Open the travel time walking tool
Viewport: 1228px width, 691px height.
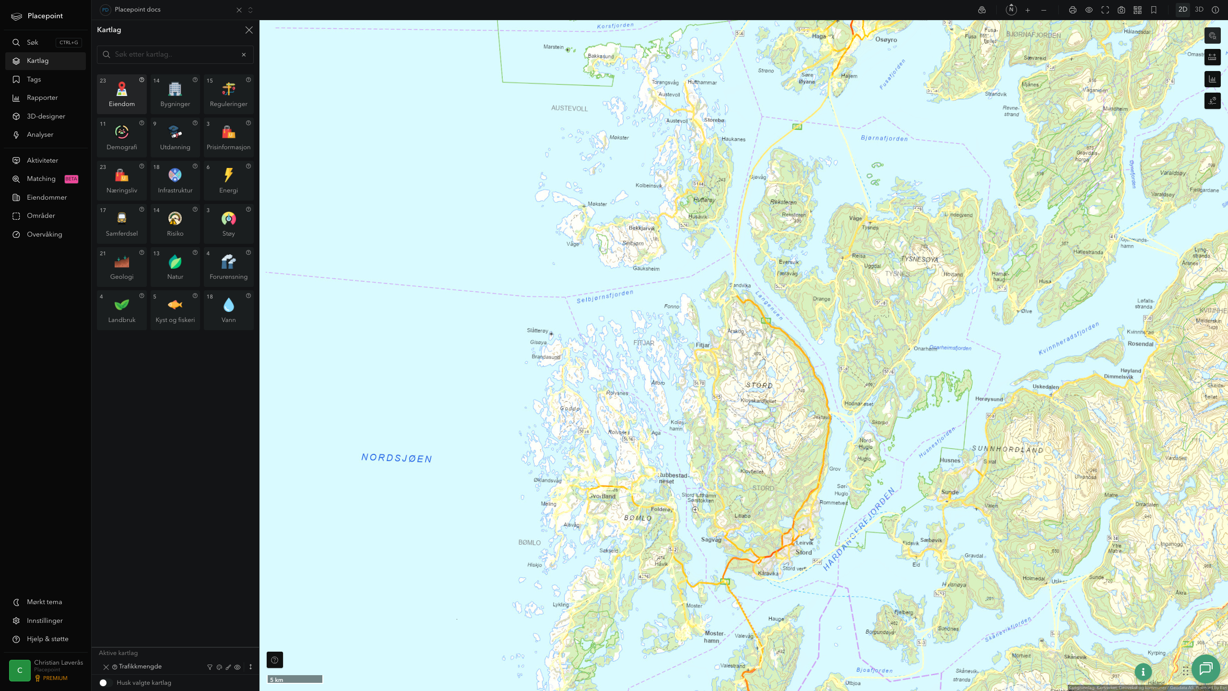pyautogui.click(x=1212, y=101)
